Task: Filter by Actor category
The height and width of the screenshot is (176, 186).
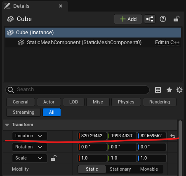Action: click(x=49, y=102)
